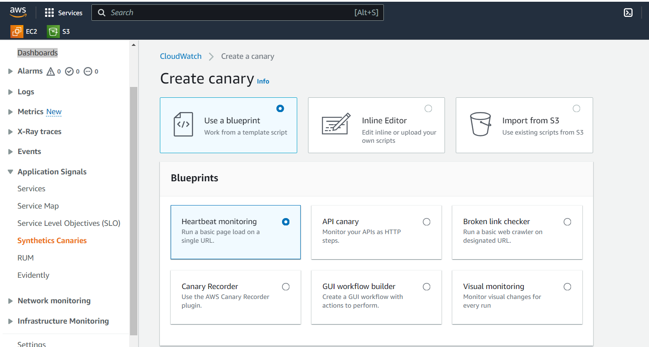Open the Info link beside Create canary
This screenshot has width=649, height=347.
pyautogui.click(x=263, y=81)
